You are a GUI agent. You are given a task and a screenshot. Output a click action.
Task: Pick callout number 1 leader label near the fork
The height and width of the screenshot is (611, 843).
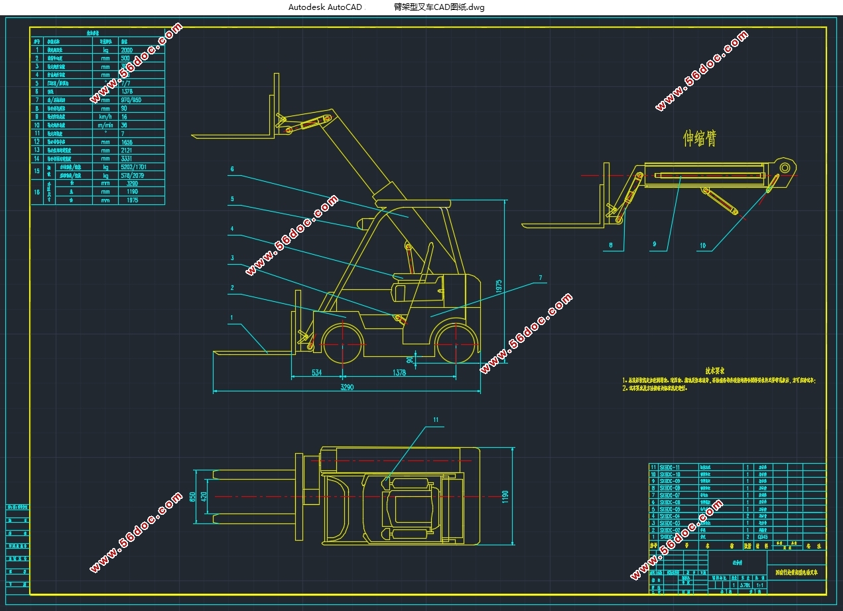tap(232, 318)
